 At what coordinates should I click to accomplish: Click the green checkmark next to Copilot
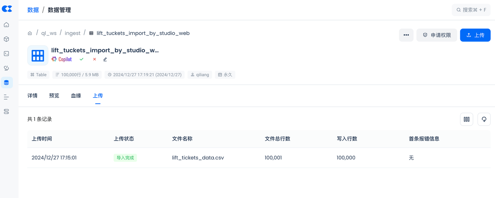click(82, 59)
